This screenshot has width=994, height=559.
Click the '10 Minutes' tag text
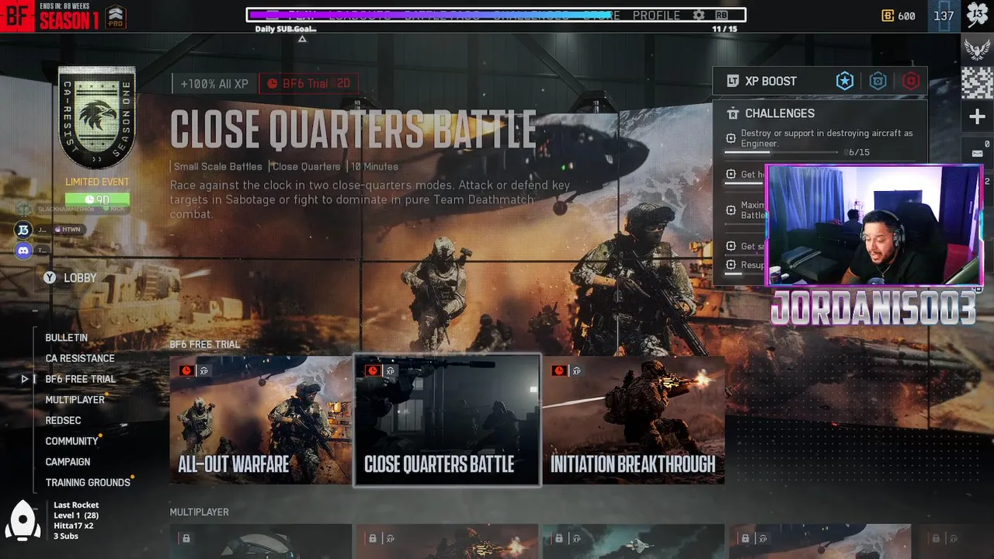(x=375, y=166)
